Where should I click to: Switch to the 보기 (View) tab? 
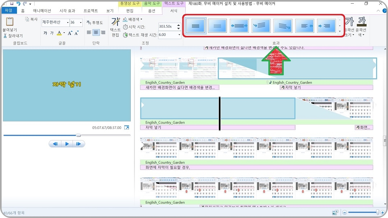click(110, 11)
